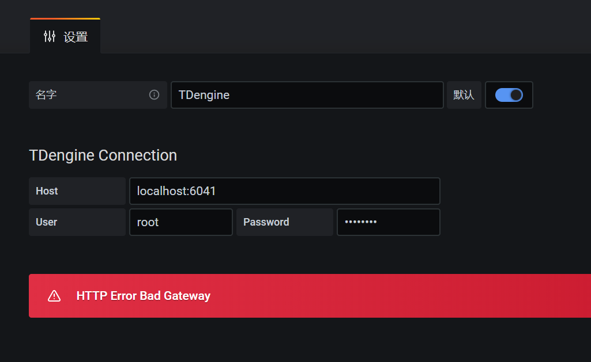
Task: Click the HTTP Error Bad Gateway message
Action: (143, 296)
